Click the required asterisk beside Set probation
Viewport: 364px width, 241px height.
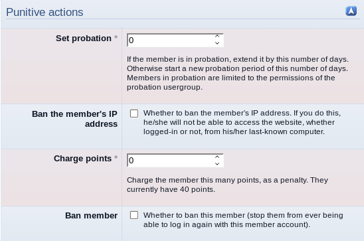pos(116,37)
